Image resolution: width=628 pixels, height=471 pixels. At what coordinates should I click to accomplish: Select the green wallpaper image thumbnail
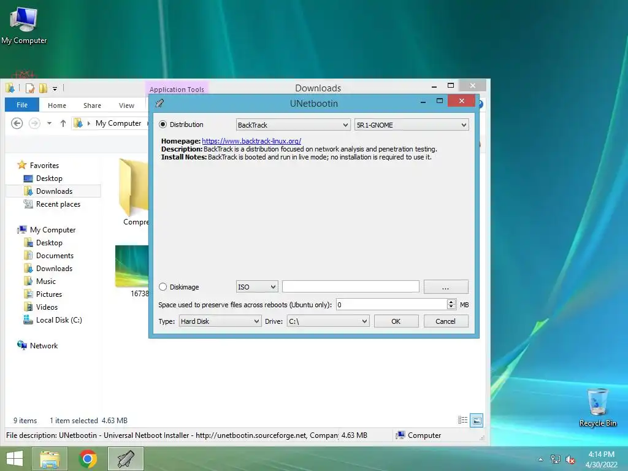[x=132, y=267]
